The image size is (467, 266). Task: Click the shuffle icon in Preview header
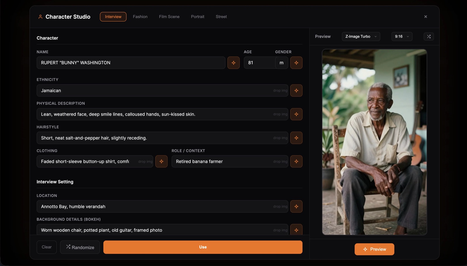pyautogui.click(x=428, y=36)
